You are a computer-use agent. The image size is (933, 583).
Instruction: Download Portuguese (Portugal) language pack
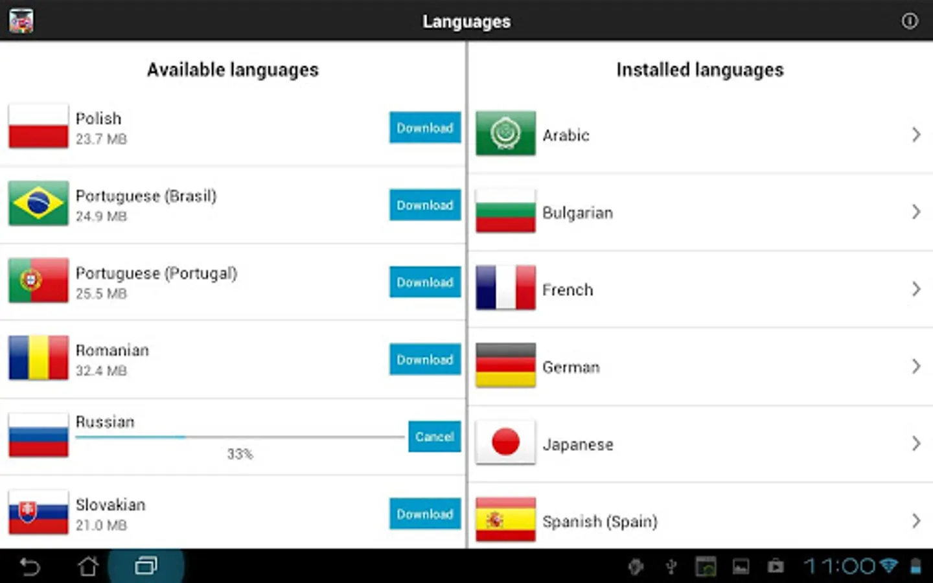point(425,282)
